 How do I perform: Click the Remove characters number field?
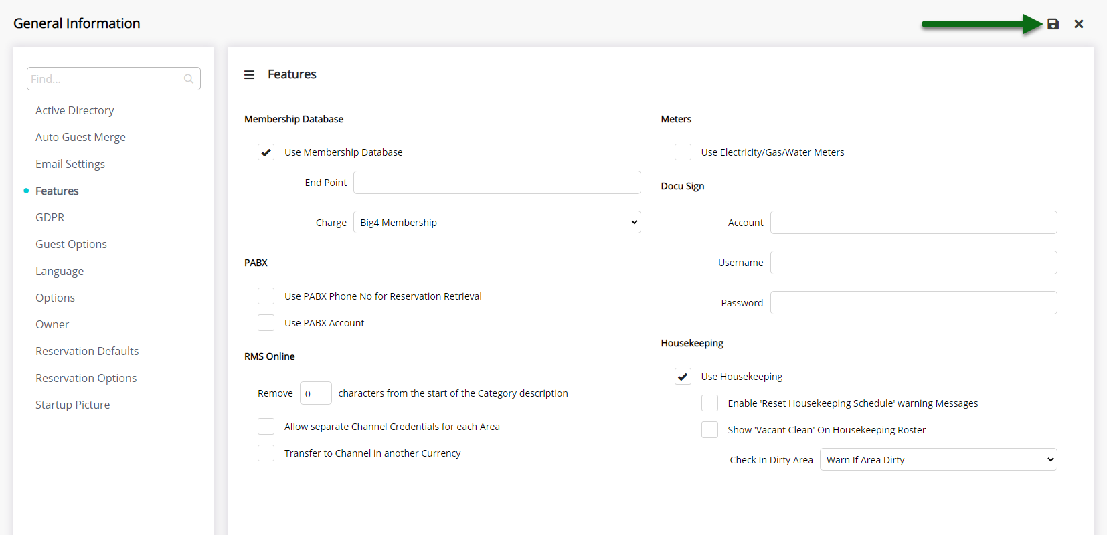[316, 393]
